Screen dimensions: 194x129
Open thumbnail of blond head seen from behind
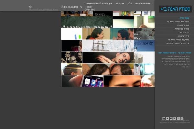pos(72,69)
